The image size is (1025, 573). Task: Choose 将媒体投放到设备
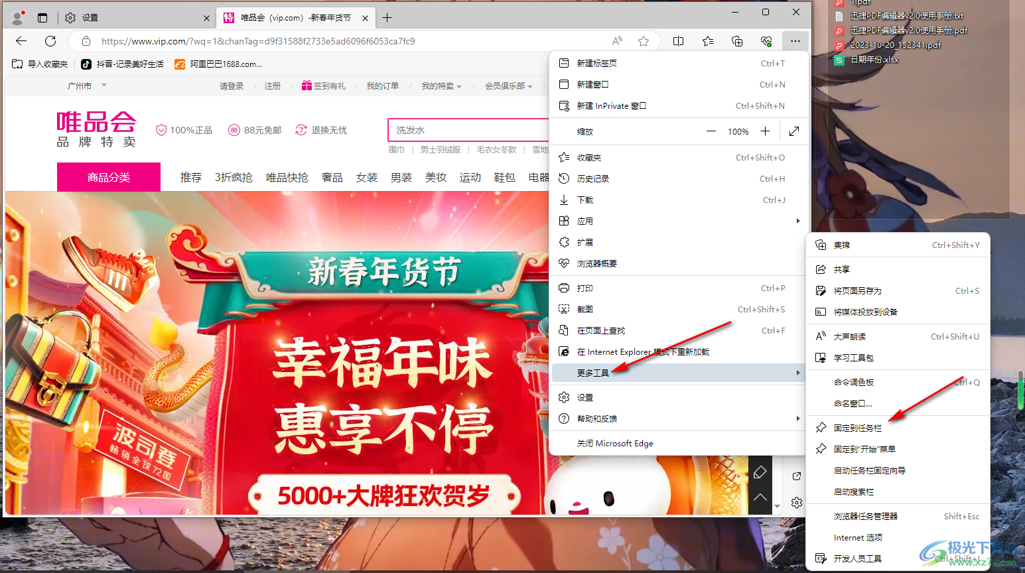898,312
